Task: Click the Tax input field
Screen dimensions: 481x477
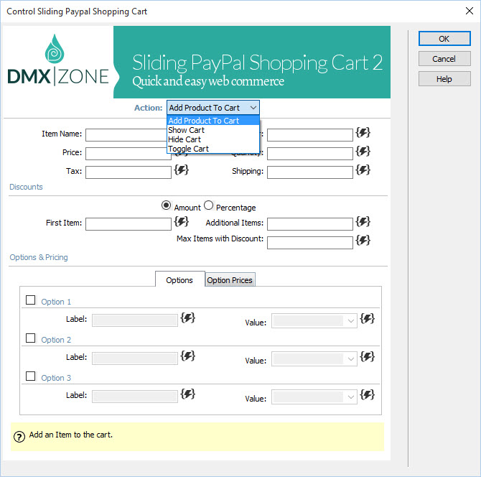Action: (129, 172)
